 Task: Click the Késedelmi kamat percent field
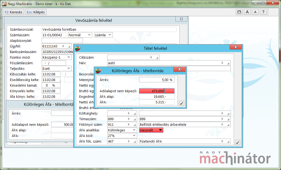tap(51, 85)
